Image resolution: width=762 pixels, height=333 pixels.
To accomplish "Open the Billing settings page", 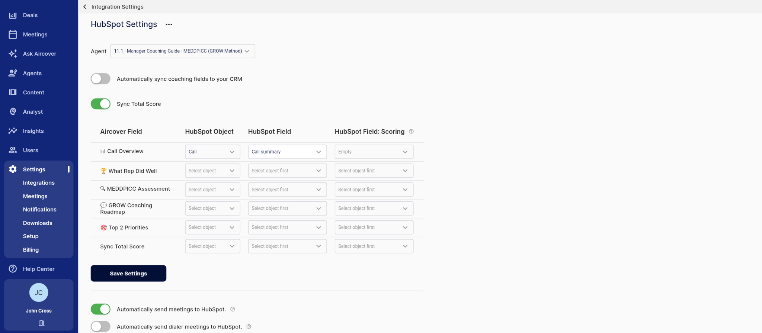I will pos(31,250).
